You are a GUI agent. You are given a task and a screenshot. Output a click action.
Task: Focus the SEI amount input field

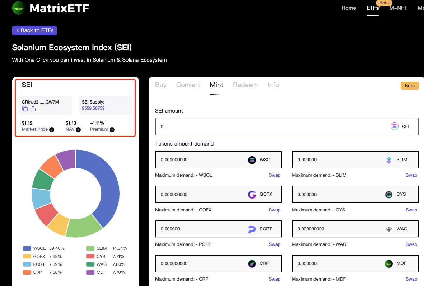pyautogui.click(x=287, y=127)
